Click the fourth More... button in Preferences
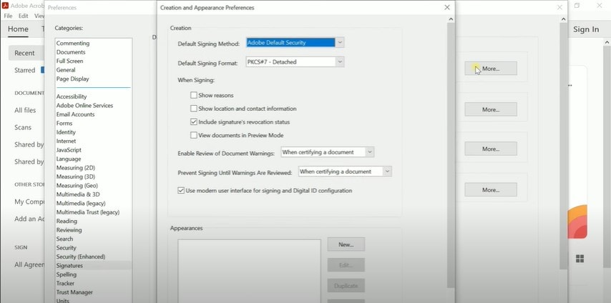The height and width of the screenshot is (303, 611). tap(491, 189)
